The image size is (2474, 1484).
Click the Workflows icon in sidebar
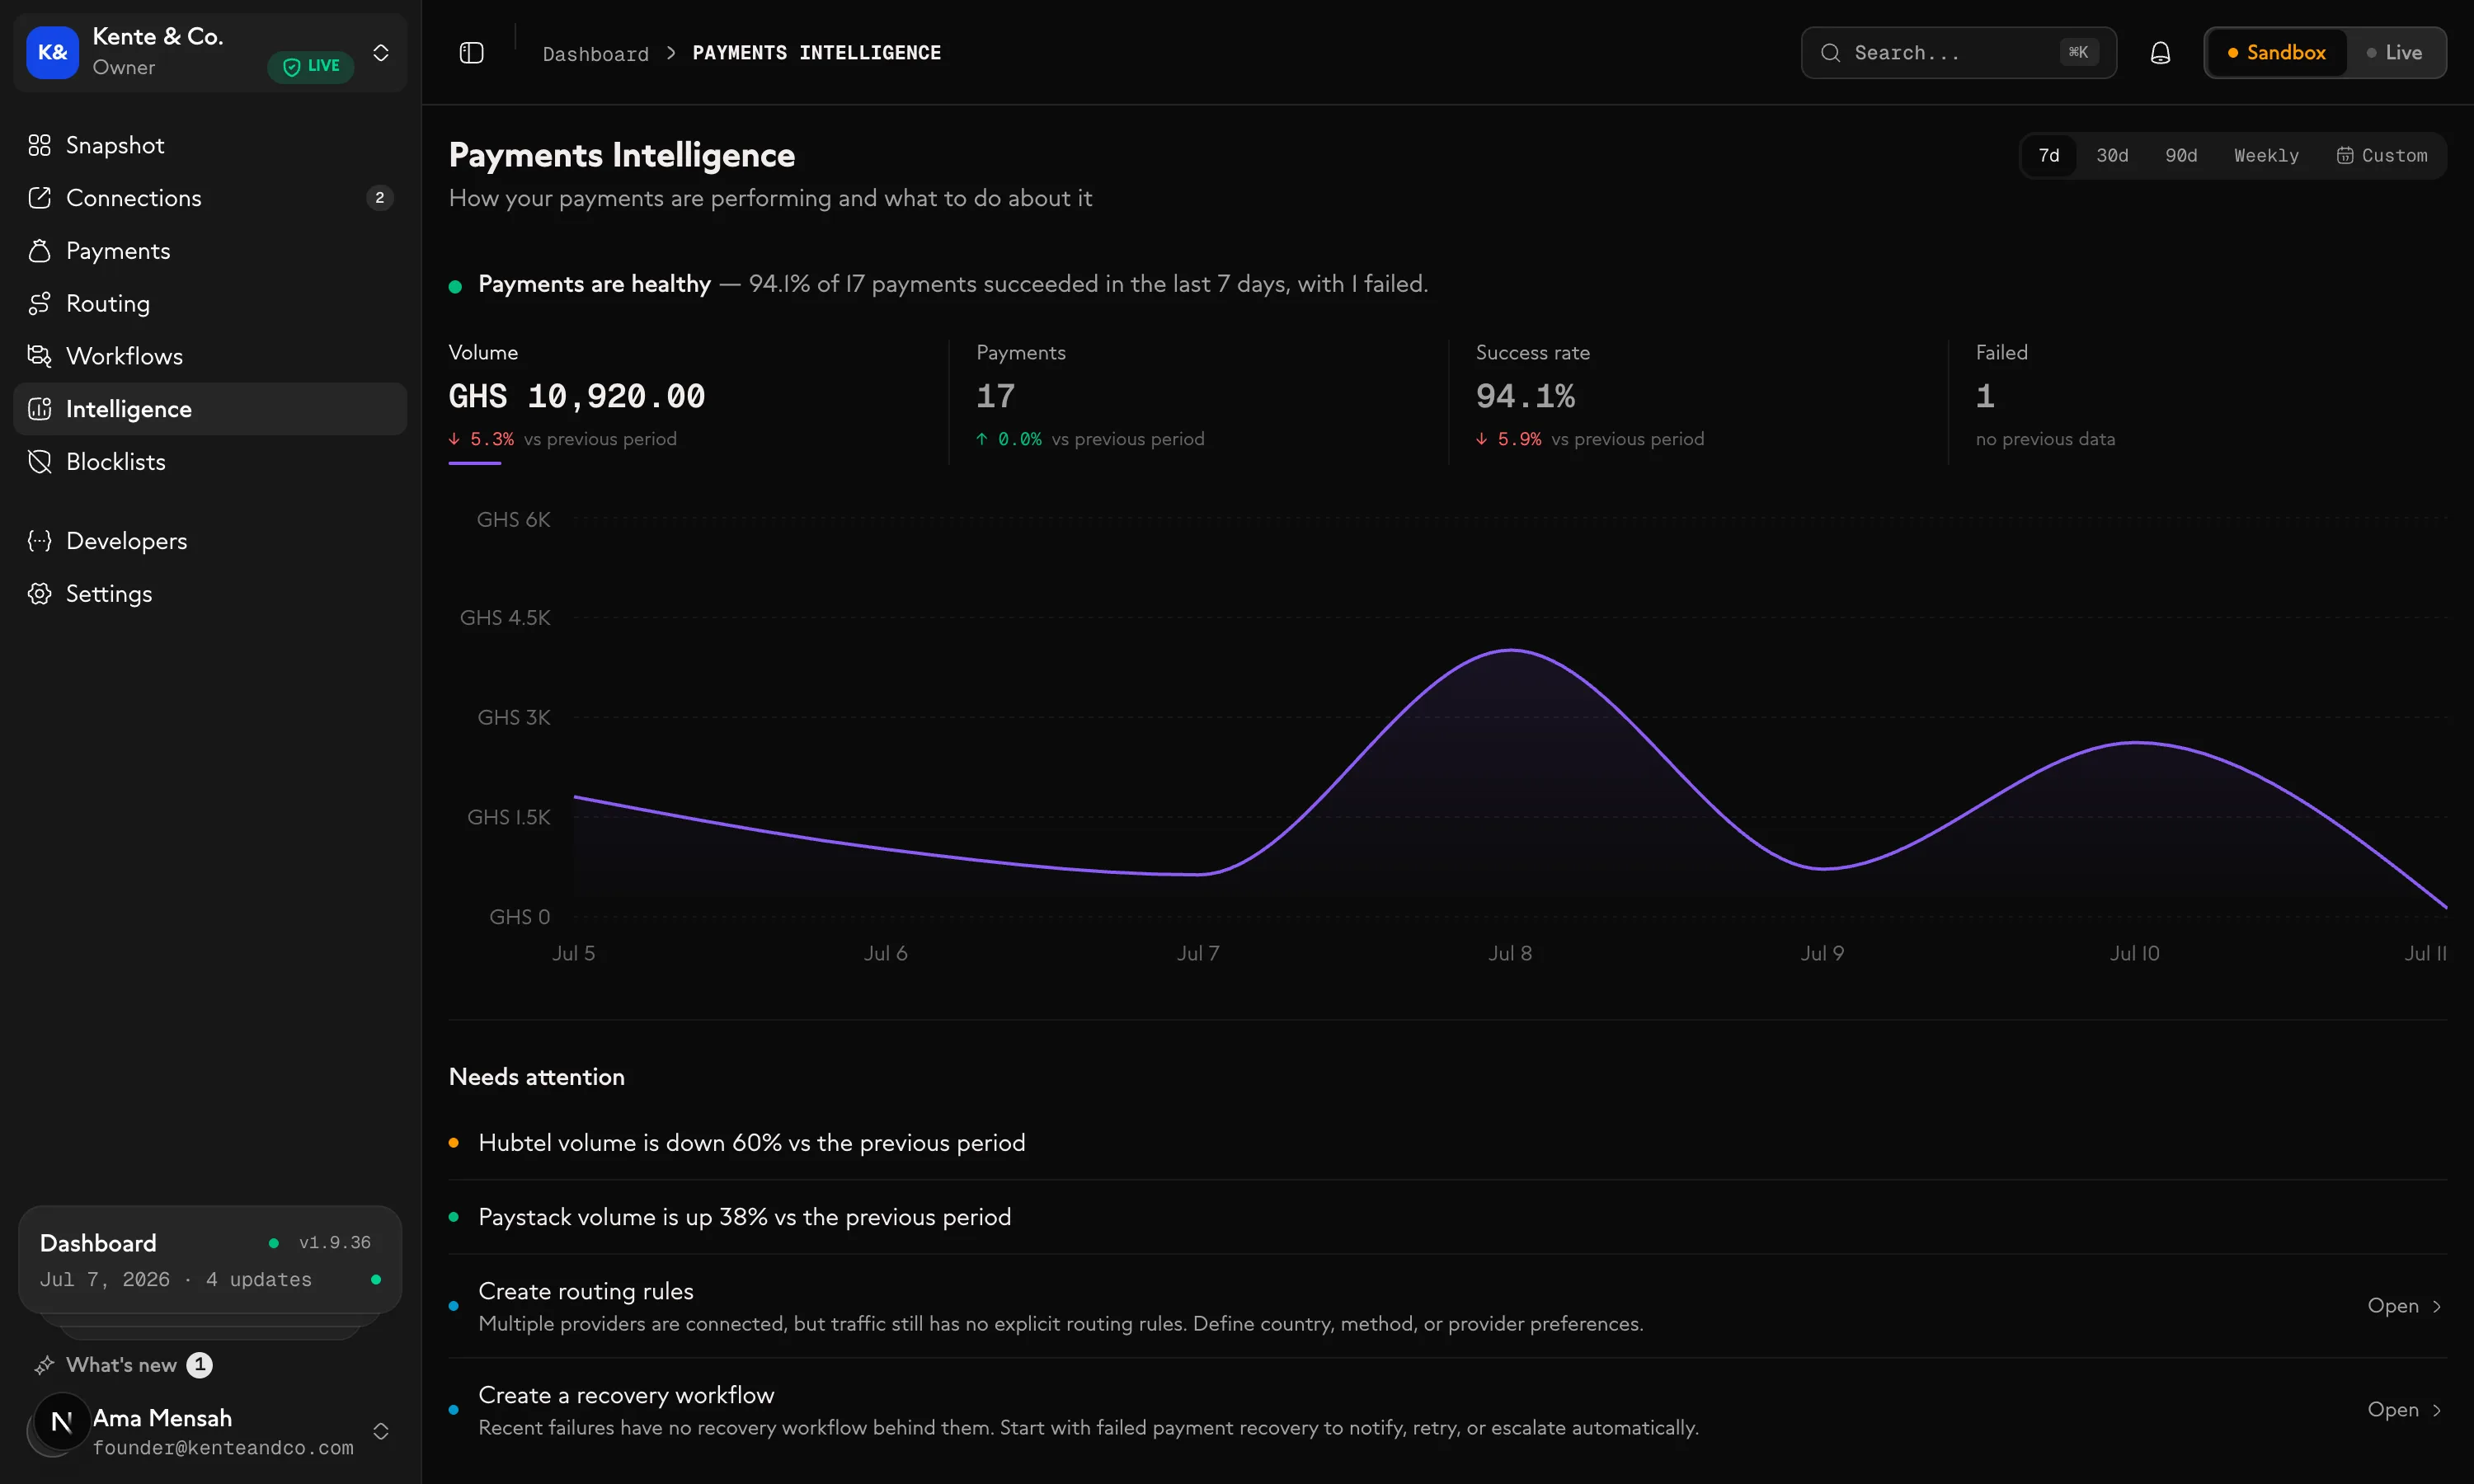(39, 356)
